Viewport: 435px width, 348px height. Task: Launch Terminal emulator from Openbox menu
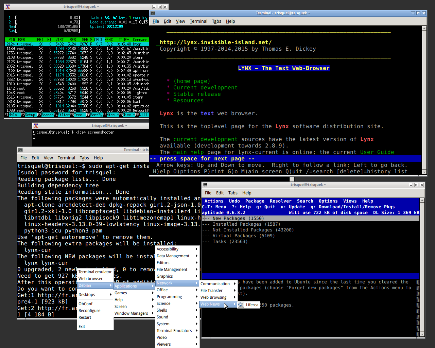tap(95, 272)
